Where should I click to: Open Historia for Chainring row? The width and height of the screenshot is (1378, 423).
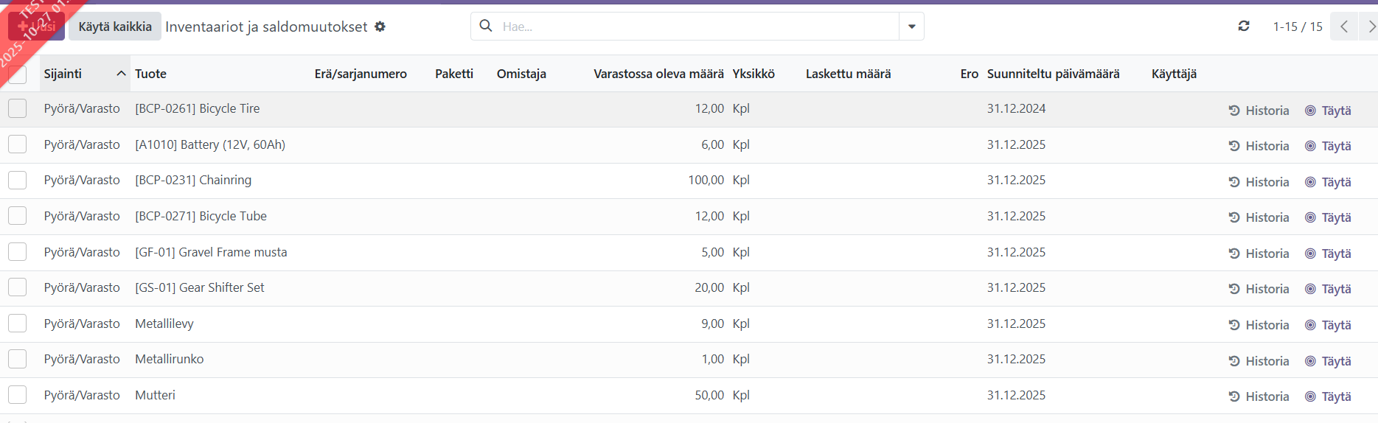pyautogui.click(x=1259, y=182)
